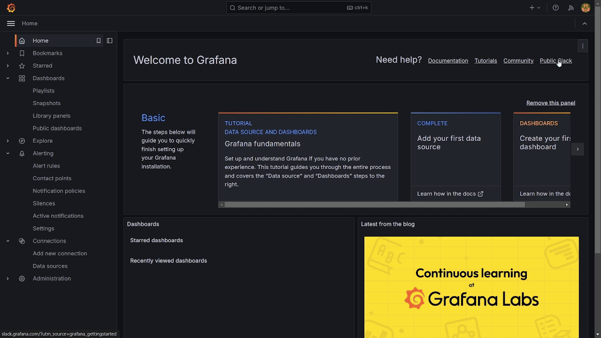Open the Help question mark icon
This screenshot has width=601, height=338.
[x=555, y=8]
